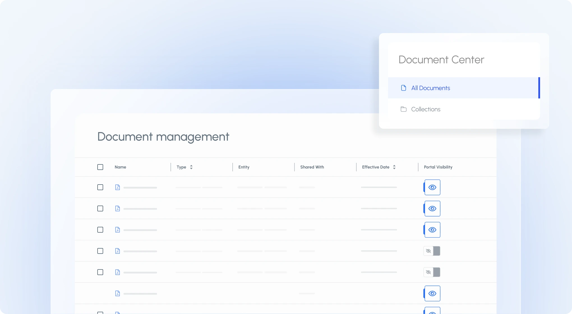This screenshot has width=572, height=314.
Task: Enable hidden visibility toggle in fourth row
Action: [x=432, y=251]
